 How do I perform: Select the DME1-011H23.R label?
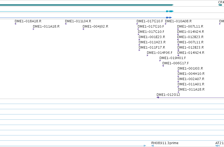coord(152,42)
